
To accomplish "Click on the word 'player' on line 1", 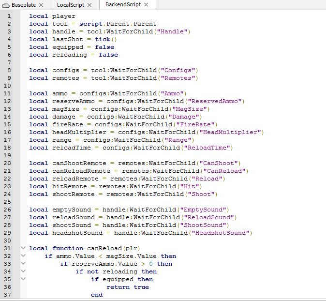I will coord(64,16).
